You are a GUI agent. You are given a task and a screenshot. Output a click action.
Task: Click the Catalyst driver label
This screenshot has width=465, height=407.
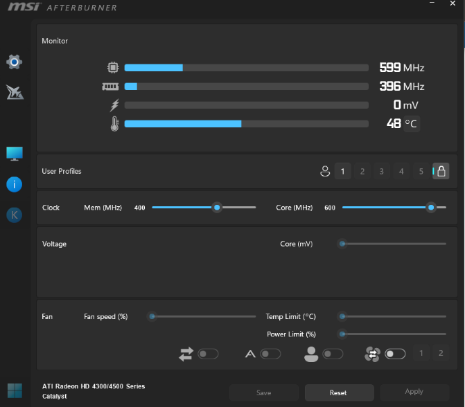click(55, 397)
